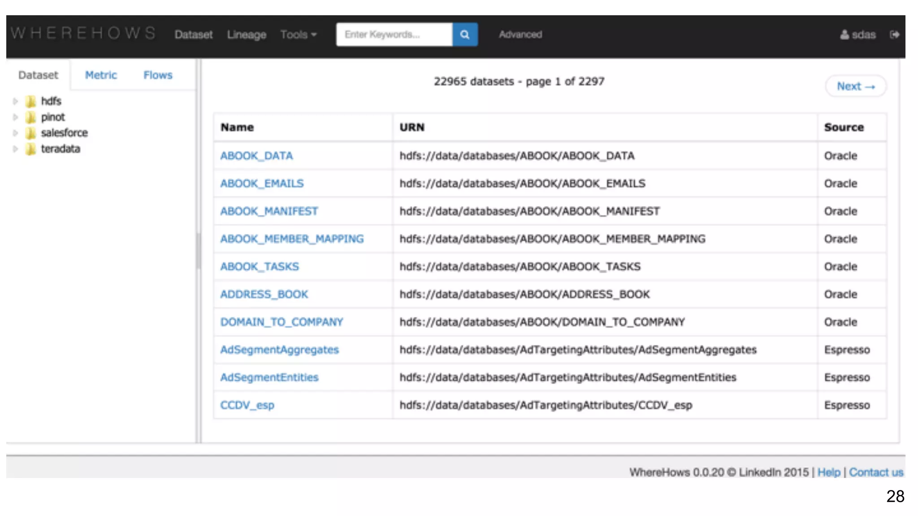The height and width of the screenshot is (516, 918).
Task: Click the teradata folder icon
Action: click(x=31, y=149)
